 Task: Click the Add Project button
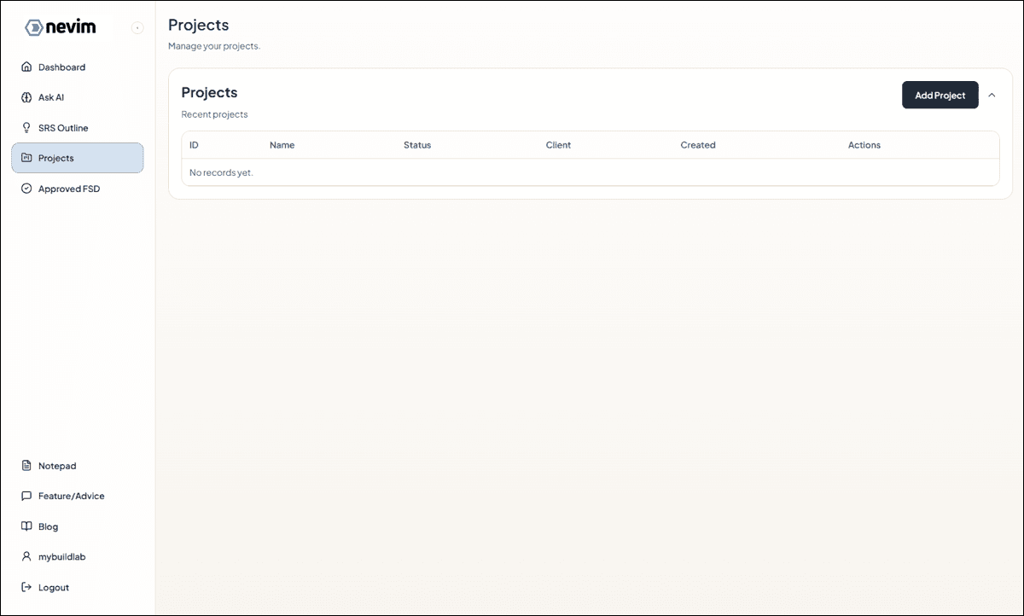(x=940, y=95)
